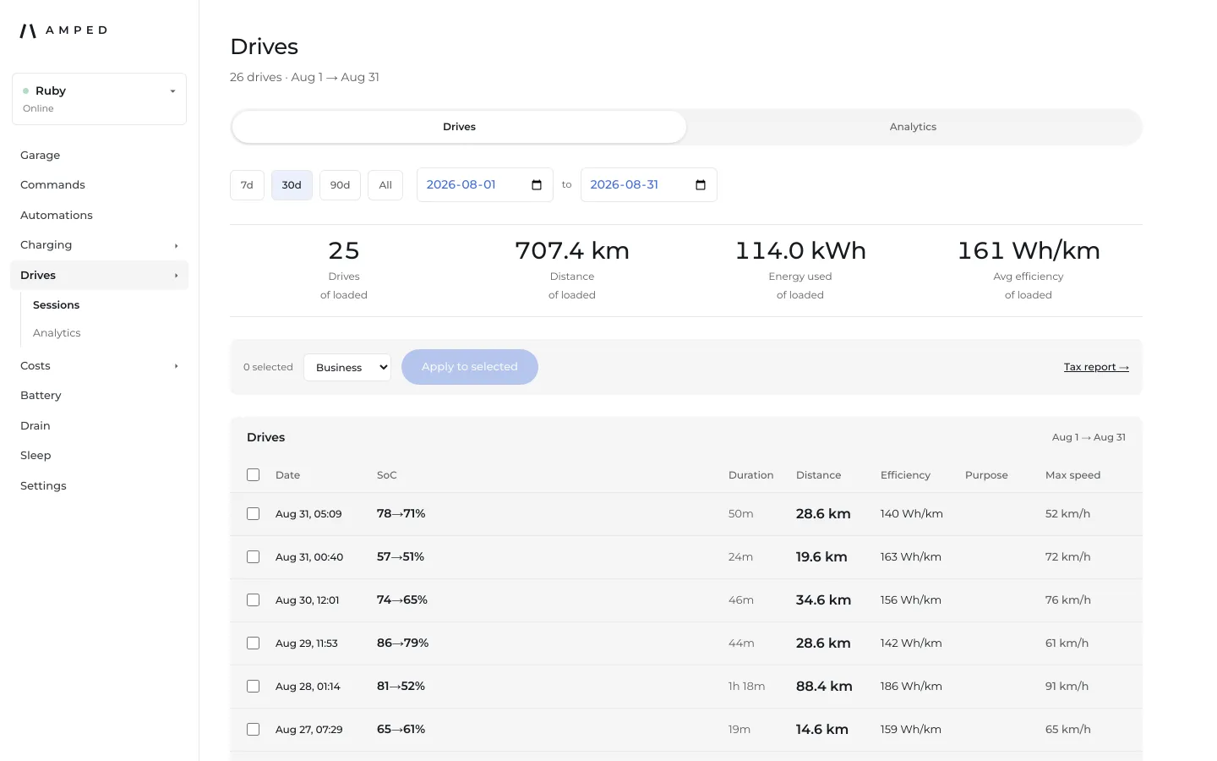Mark the Aug 28, 01:14 drive checkbox

coord(253,687)
